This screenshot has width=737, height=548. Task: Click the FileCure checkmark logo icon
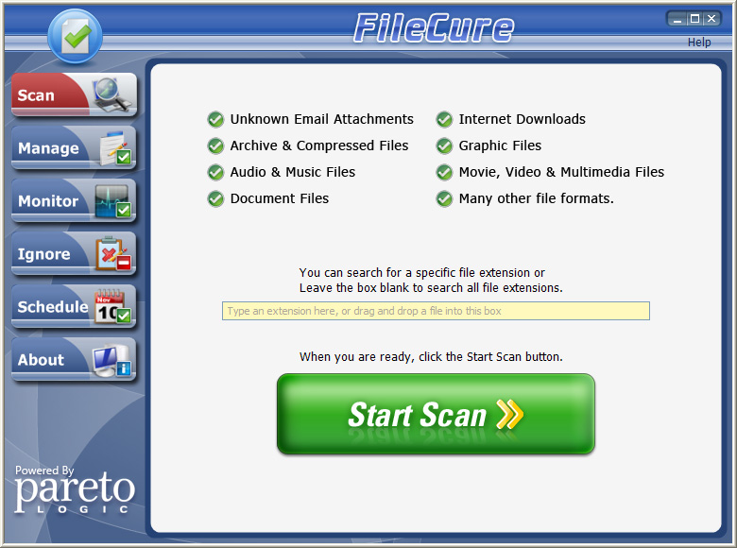tap(76, 36)
